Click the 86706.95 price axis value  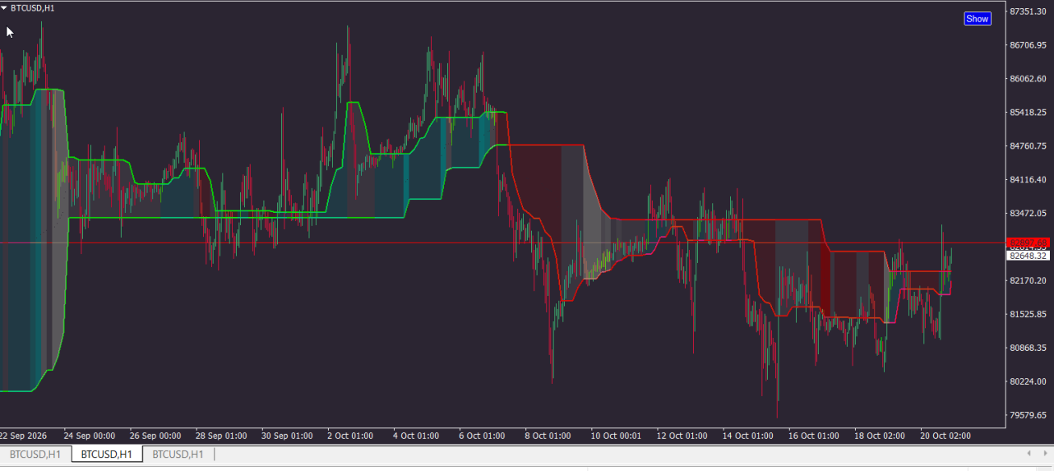tap(1028, 45)
